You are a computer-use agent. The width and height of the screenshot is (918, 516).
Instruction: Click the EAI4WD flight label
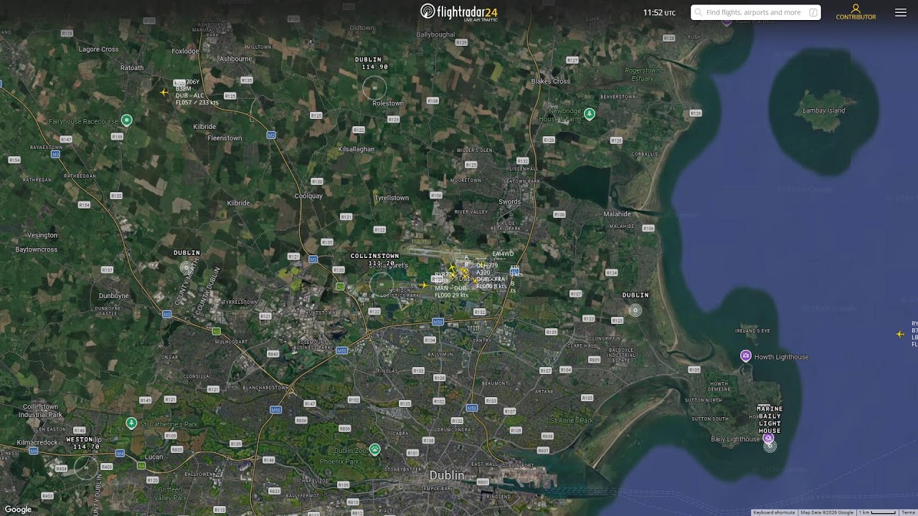point(503,254)
